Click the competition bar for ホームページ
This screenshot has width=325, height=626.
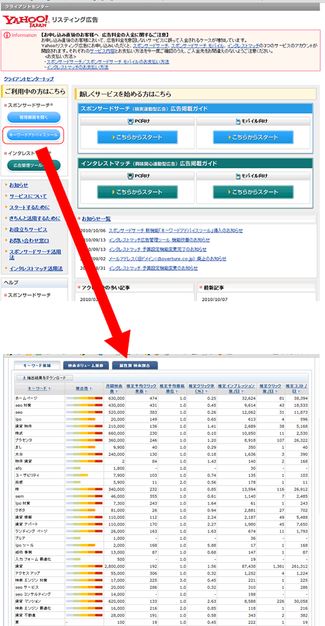pos(85,398)
